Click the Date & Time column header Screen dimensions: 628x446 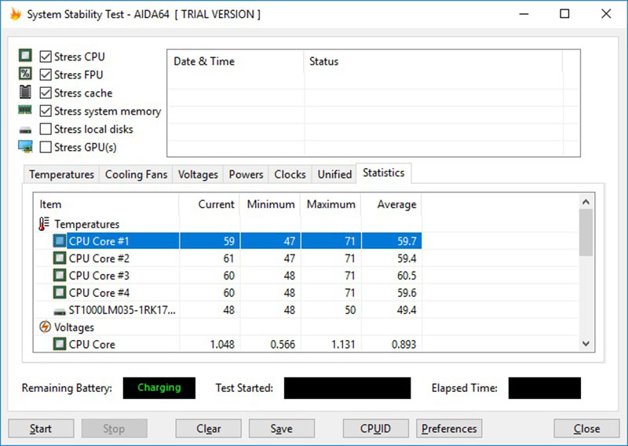[235, 61]
